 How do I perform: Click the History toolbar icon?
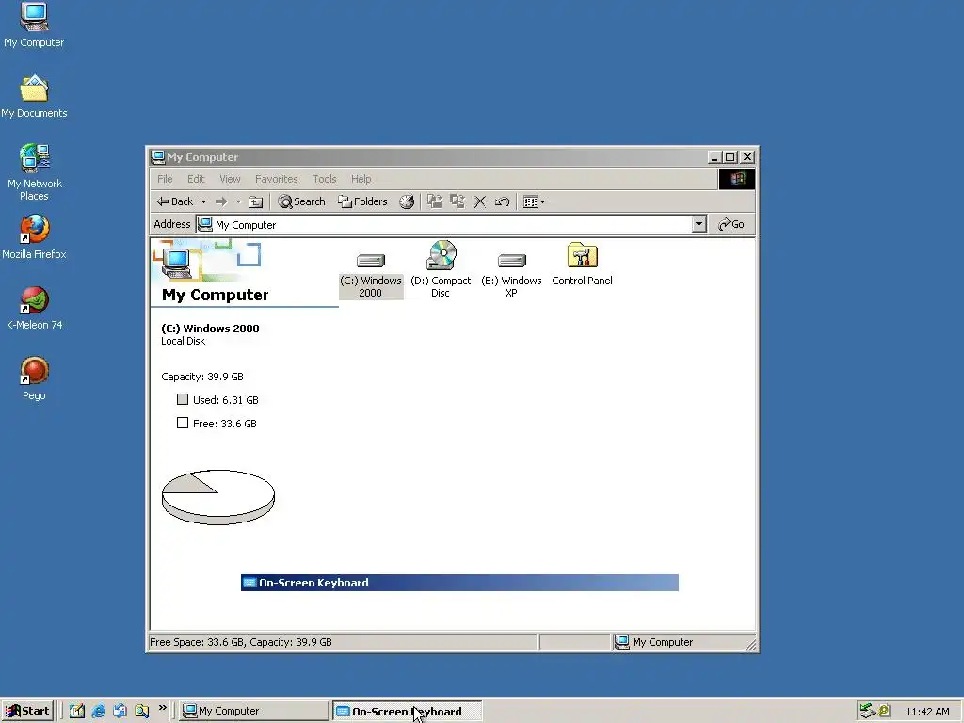point(407,201)
